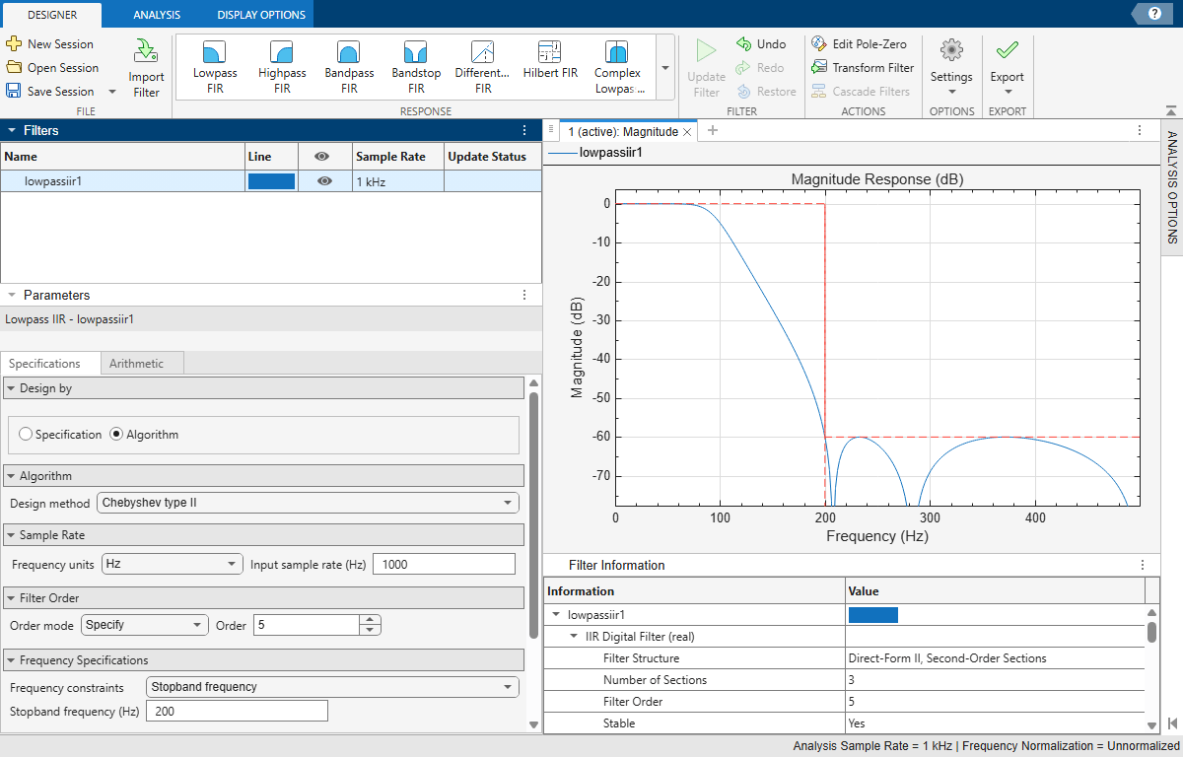This screenshot has height=757, width=1183.
Task: Collapse the Frequency Specifications section
Action: (x=11, y=660)
